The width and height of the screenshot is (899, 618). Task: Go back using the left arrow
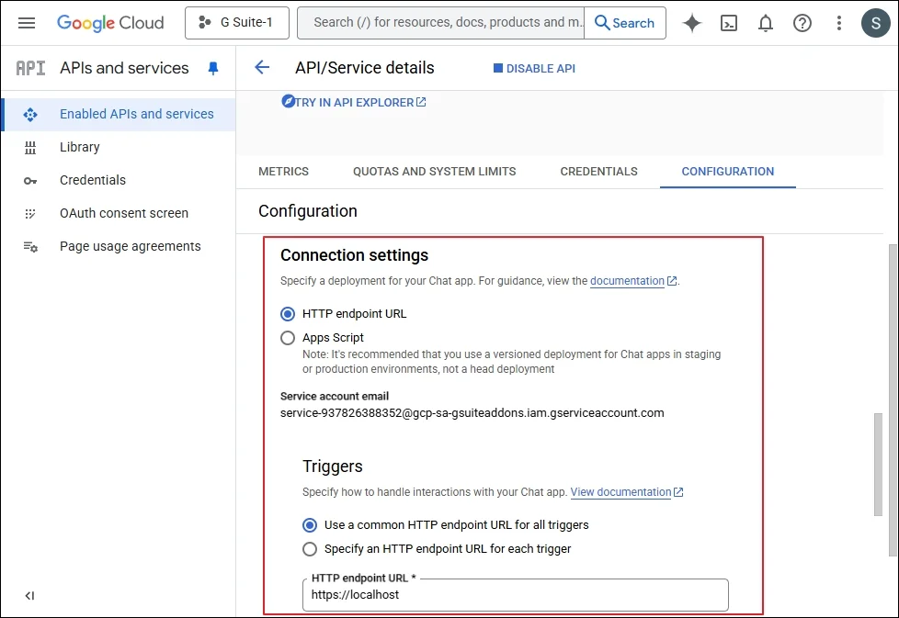[262, 68]
